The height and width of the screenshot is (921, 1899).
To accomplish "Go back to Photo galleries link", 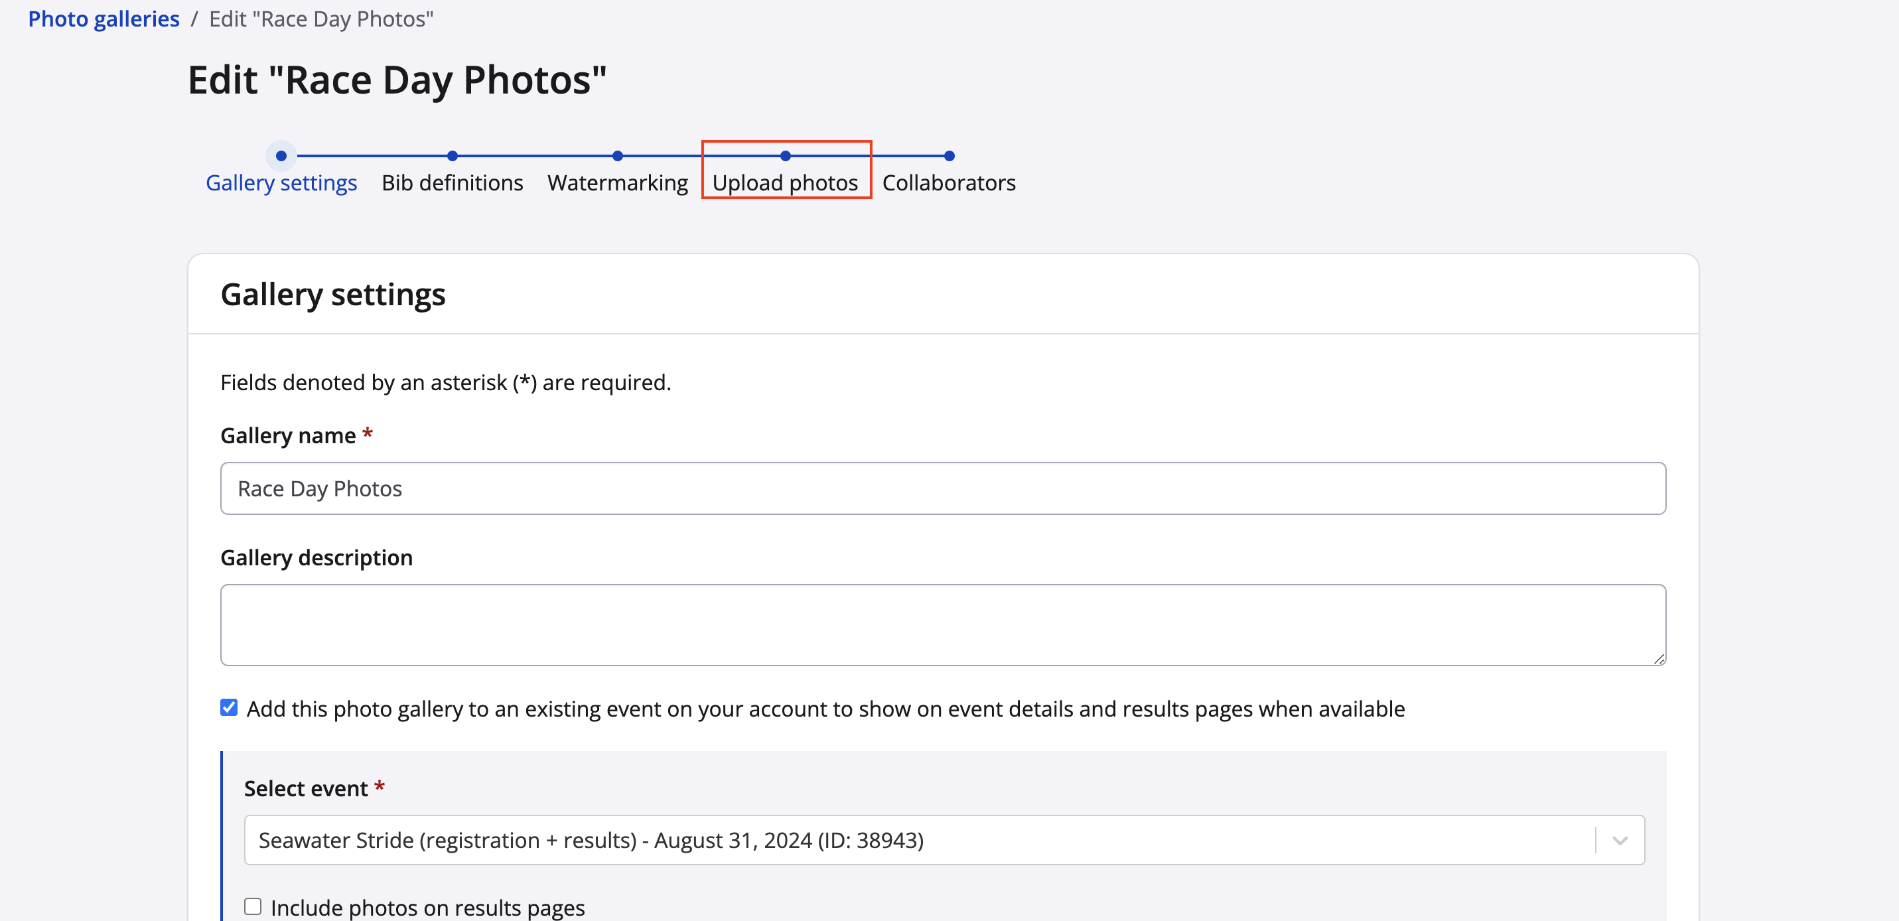I will click(x=104, y=19).
